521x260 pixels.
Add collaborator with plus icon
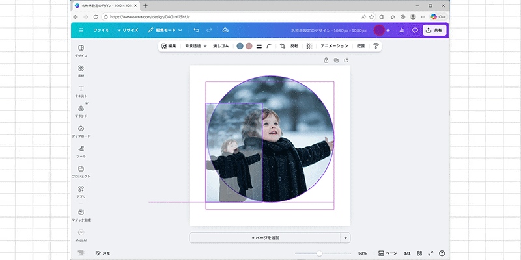388,30
